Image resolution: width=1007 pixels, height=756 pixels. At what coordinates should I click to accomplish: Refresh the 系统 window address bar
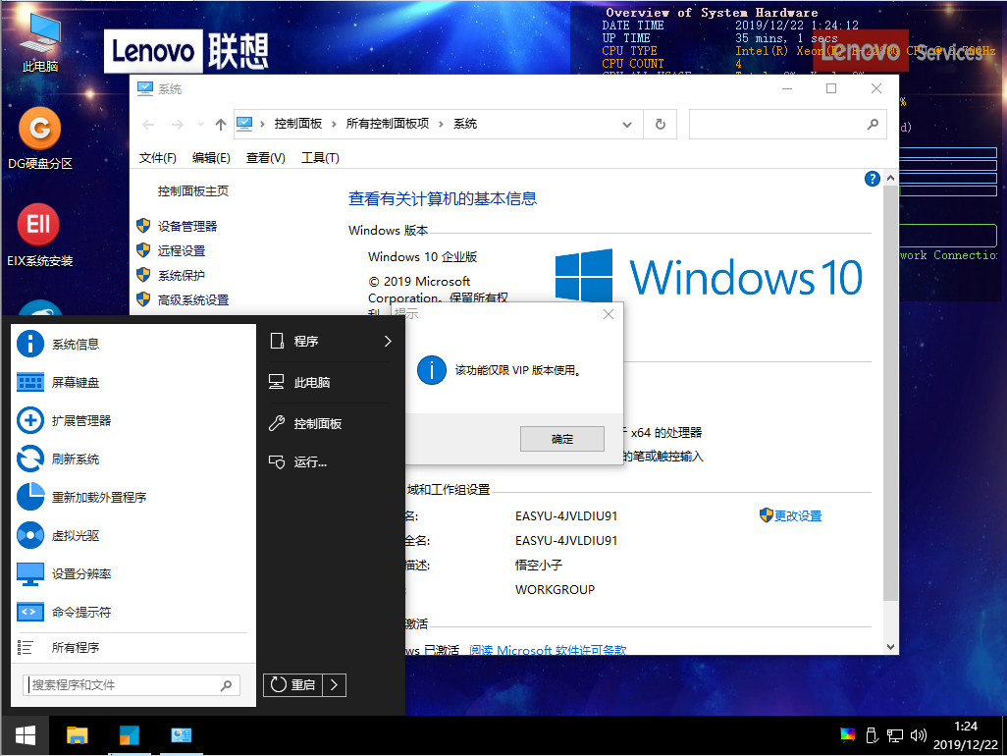(x=661, y=125)
